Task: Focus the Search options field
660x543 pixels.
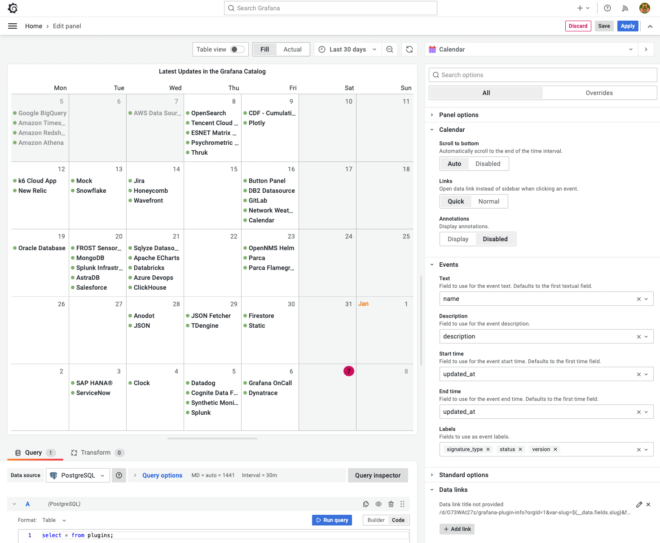Action: [x=543, y=75]
